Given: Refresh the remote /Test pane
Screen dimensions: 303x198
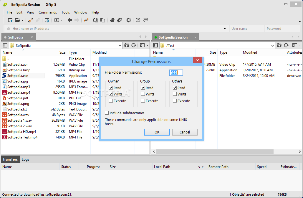Looking at the screenshot, I should coord(286,45).
